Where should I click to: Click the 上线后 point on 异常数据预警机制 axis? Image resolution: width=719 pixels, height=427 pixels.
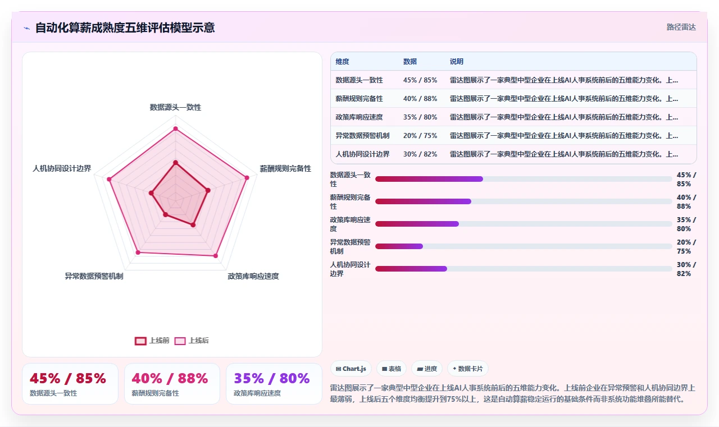[138, 252]
